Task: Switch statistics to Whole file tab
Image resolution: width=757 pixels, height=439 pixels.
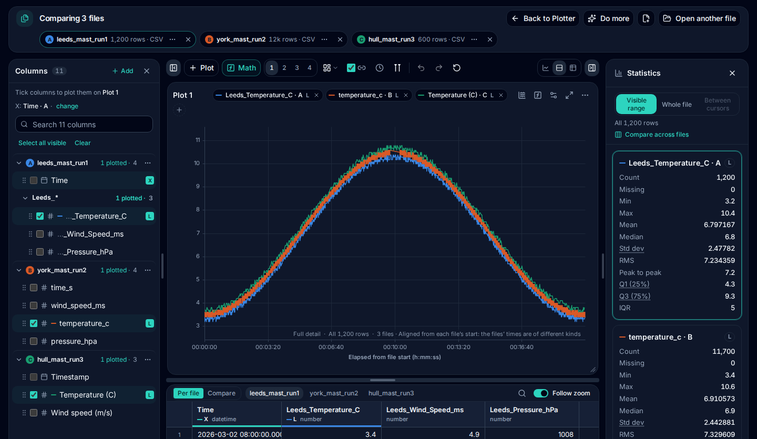Action: (677, 104)
